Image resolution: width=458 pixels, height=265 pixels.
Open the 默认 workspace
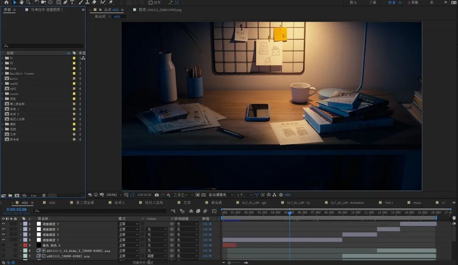point(353,3)
